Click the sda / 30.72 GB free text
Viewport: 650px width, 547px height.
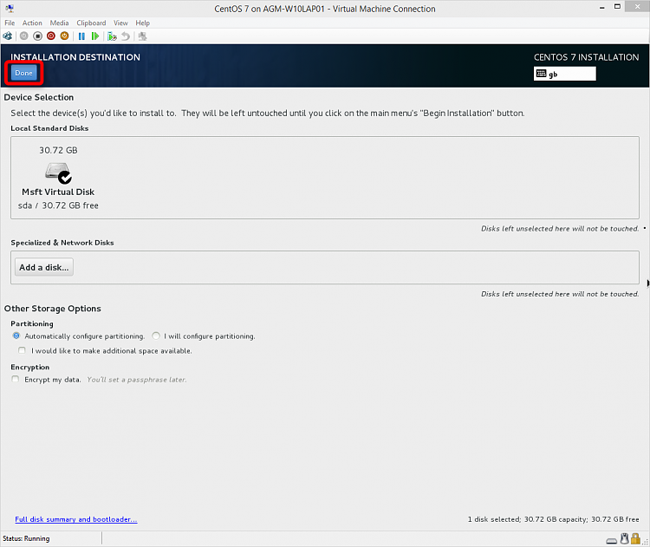click(58, 205)
